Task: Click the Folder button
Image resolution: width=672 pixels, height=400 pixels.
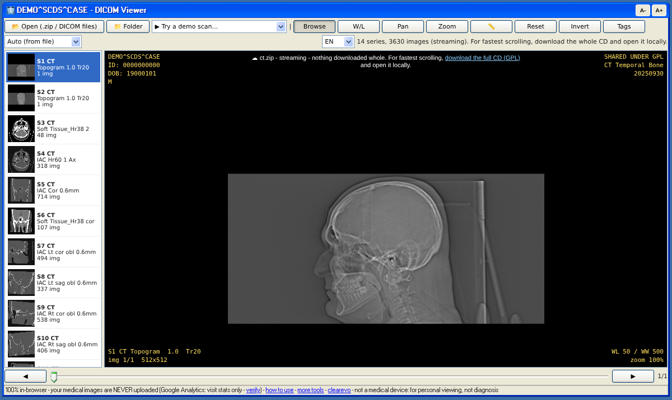Action: (128, 26)
